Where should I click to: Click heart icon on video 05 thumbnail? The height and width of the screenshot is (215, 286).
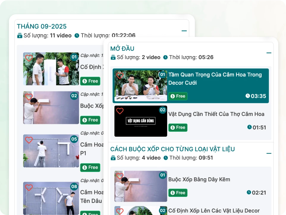(x=29, y=140)
